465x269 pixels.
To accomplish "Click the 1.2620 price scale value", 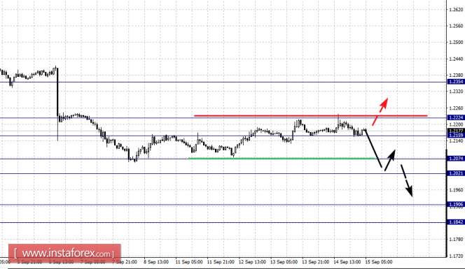I will (x=456, y=10).
